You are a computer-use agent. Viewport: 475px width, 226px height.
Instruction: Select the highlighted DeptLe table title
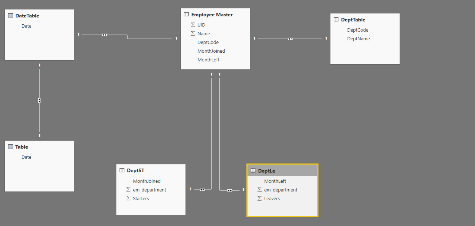coord(267,170)
